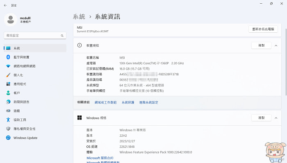Click the 系統 monitor icon in sidebar
Viewport: 287px width, 163px height.
8,48
